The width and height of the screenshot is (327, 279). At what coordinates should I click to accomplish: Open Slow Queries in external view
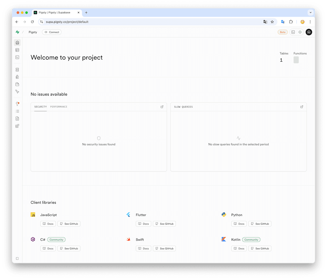[x=302, y=107]
